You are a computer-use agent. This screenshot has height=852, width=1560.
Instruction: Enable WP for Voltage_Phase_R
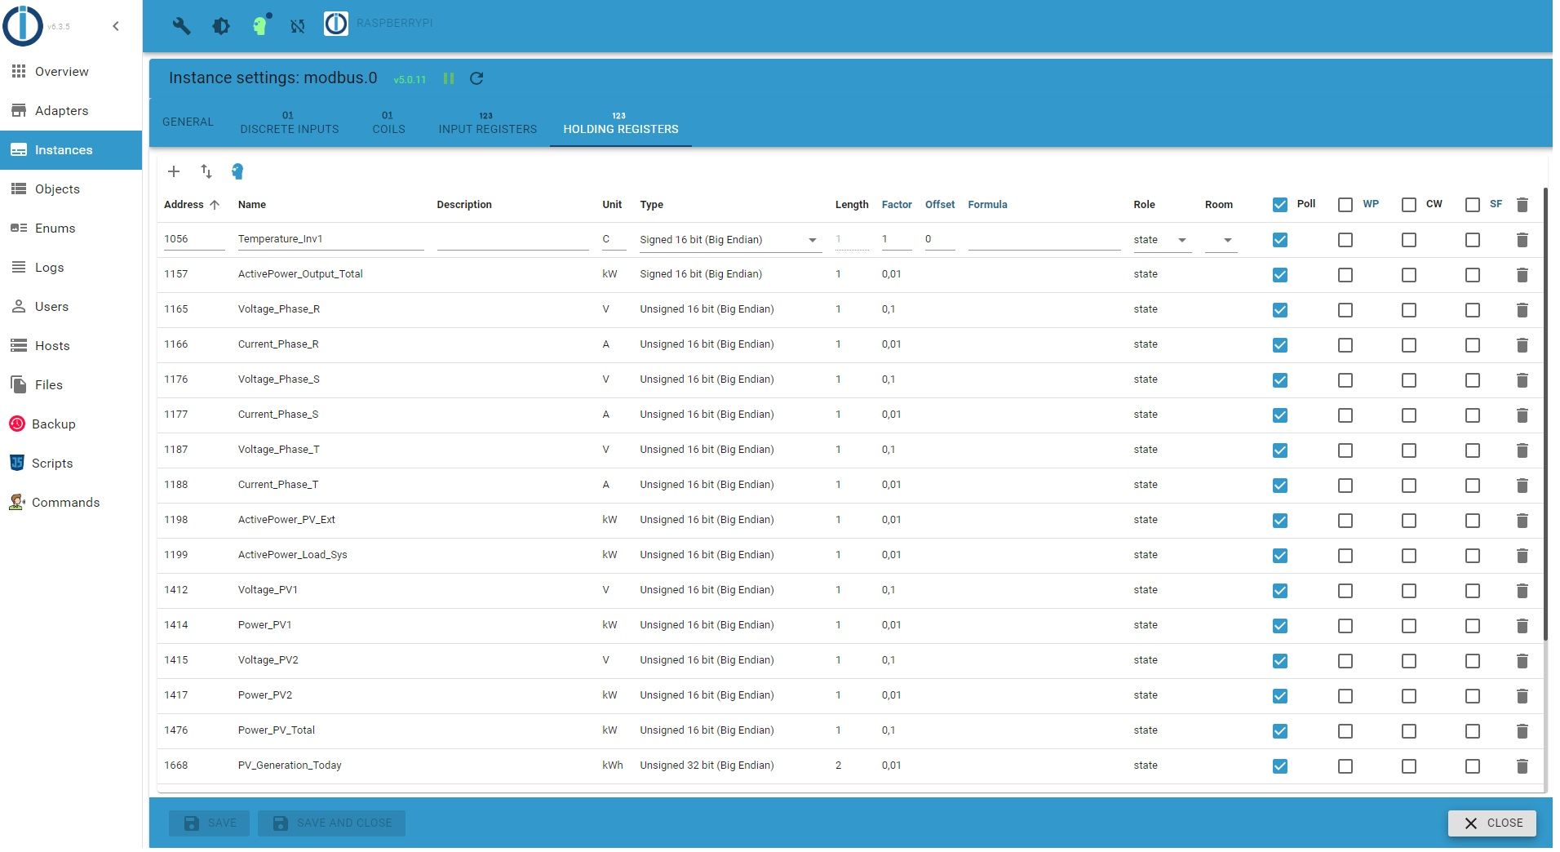[1345, 310]
